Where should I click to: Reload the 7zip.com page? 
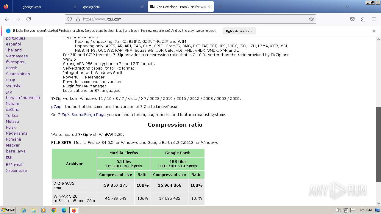(x=29, y=19)
